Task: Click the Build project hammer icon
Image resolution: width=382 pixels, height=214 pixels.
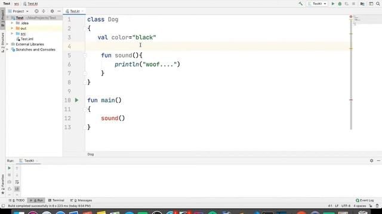Action: pos(301,4)
